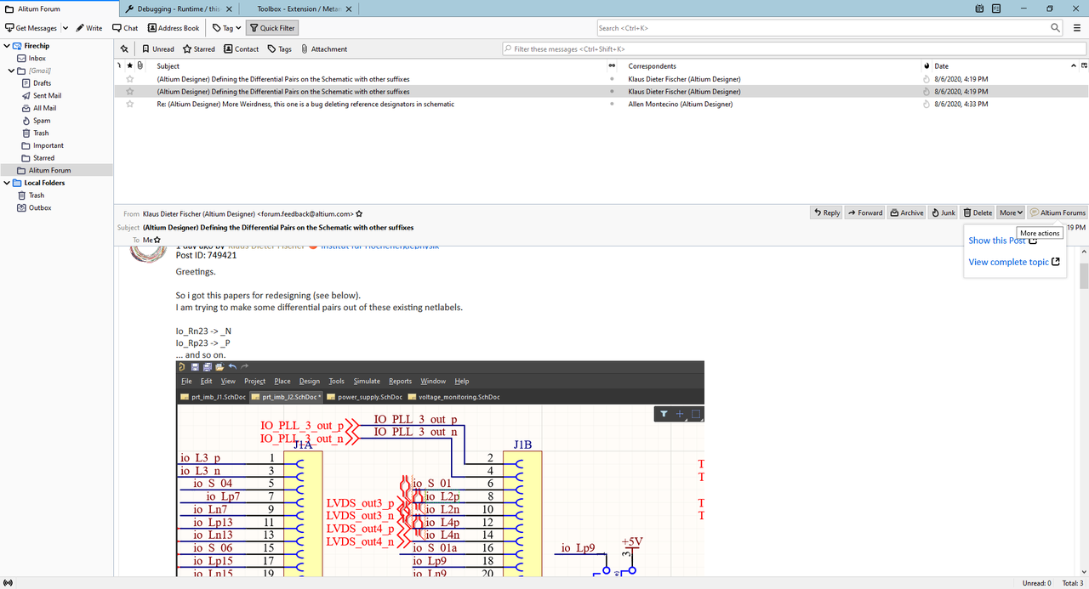Collapse the Local Folders tree
This screenshot has height=589, width=1089.
point(7,183)
